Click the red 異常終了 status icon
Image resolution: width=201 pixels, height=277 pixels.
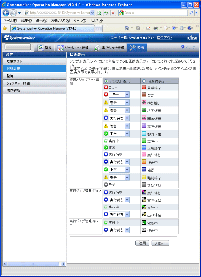point(144,87)
